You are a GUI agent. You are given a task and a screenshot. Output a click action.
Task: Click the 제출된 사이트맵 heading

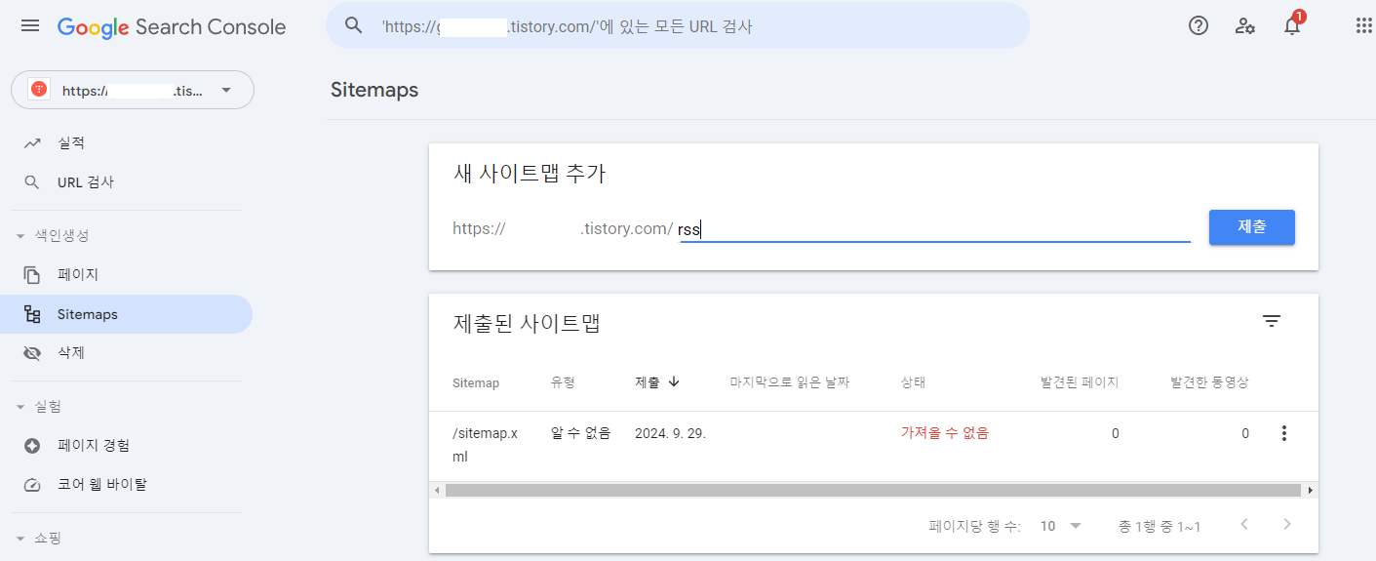click(x=527, y=323)
